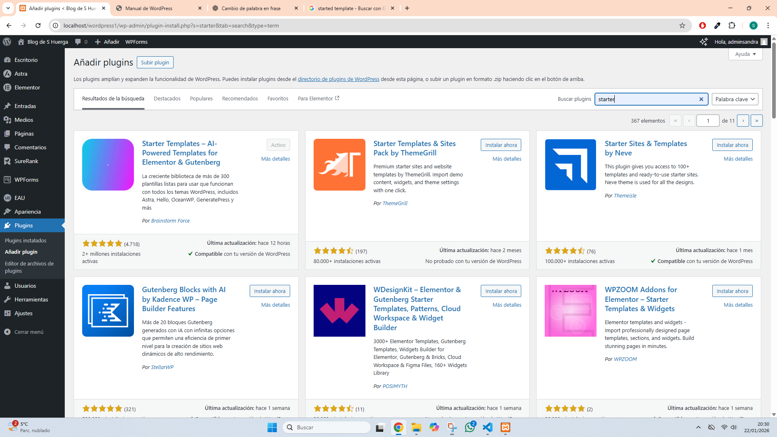The height and width of the screenshot is (437, 777).
Task: Switch to the Populares tab
Action: pos(201,98)
